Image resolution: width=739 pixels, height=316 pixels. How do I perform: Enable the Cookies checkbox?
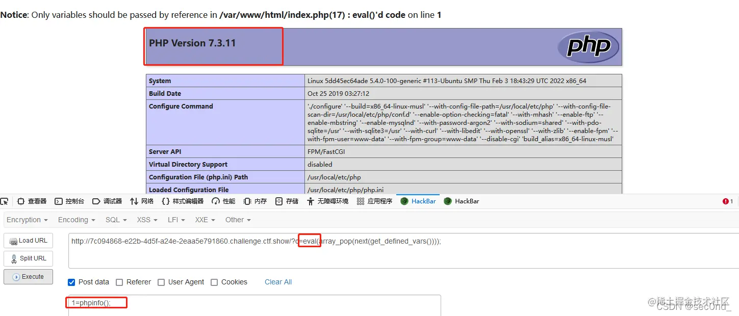click(214, 282)
